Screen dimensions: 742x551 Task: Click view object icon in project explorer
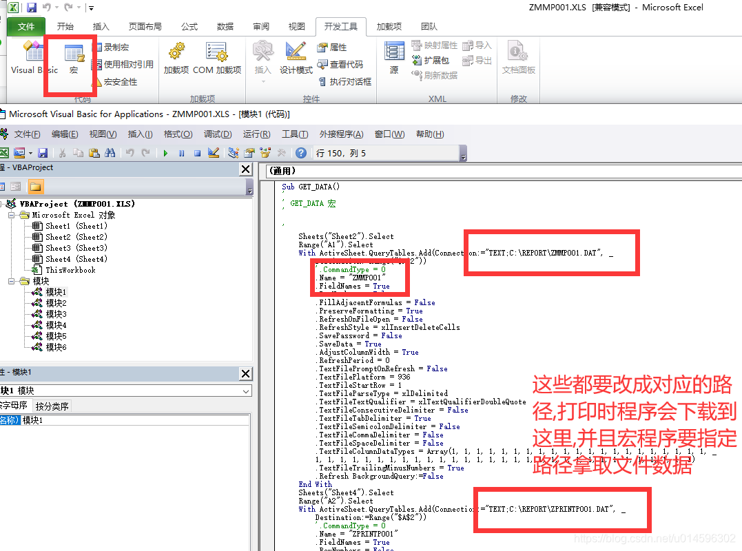click(16, 187)
